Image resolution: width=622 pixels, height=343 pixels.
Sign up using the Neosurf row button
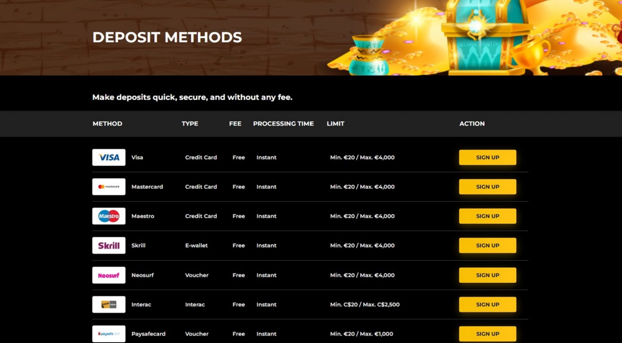(x=487, y=275)
